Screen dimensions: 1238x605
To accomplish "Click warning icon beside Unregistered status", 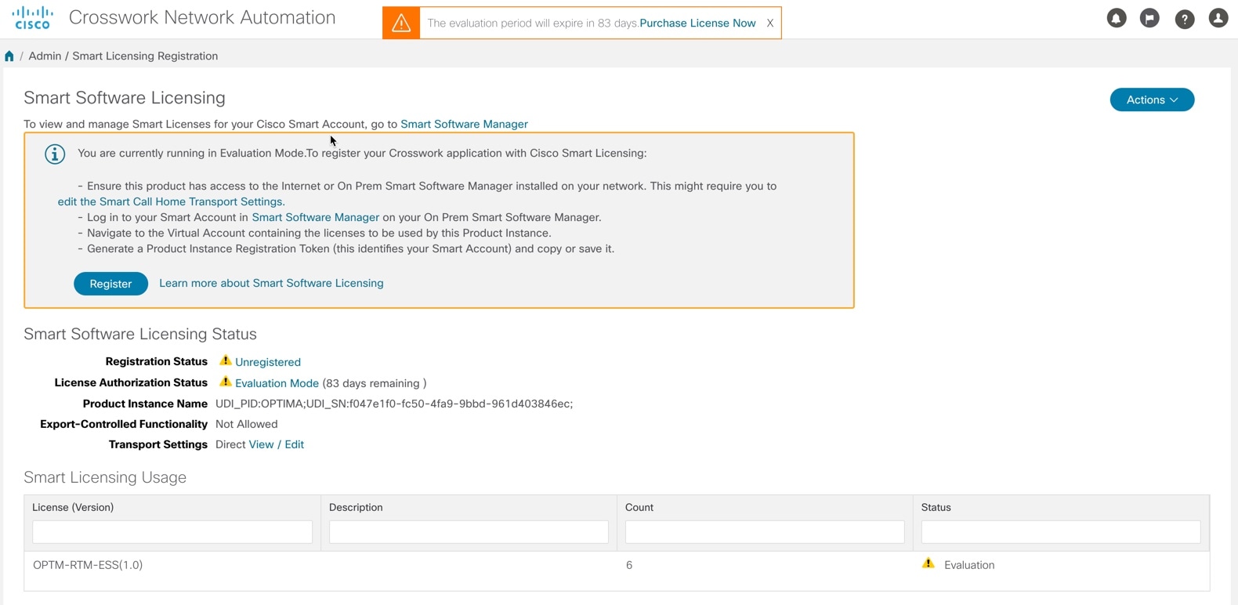I will (x=225, y=360).
